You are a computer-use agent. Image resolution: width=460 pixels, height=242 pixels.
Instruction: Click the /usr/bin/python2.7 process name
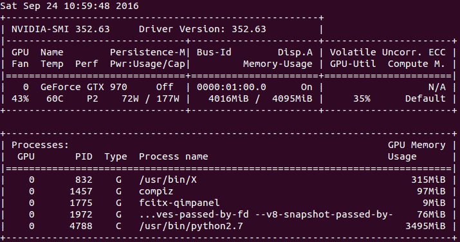tap(191, 226)
